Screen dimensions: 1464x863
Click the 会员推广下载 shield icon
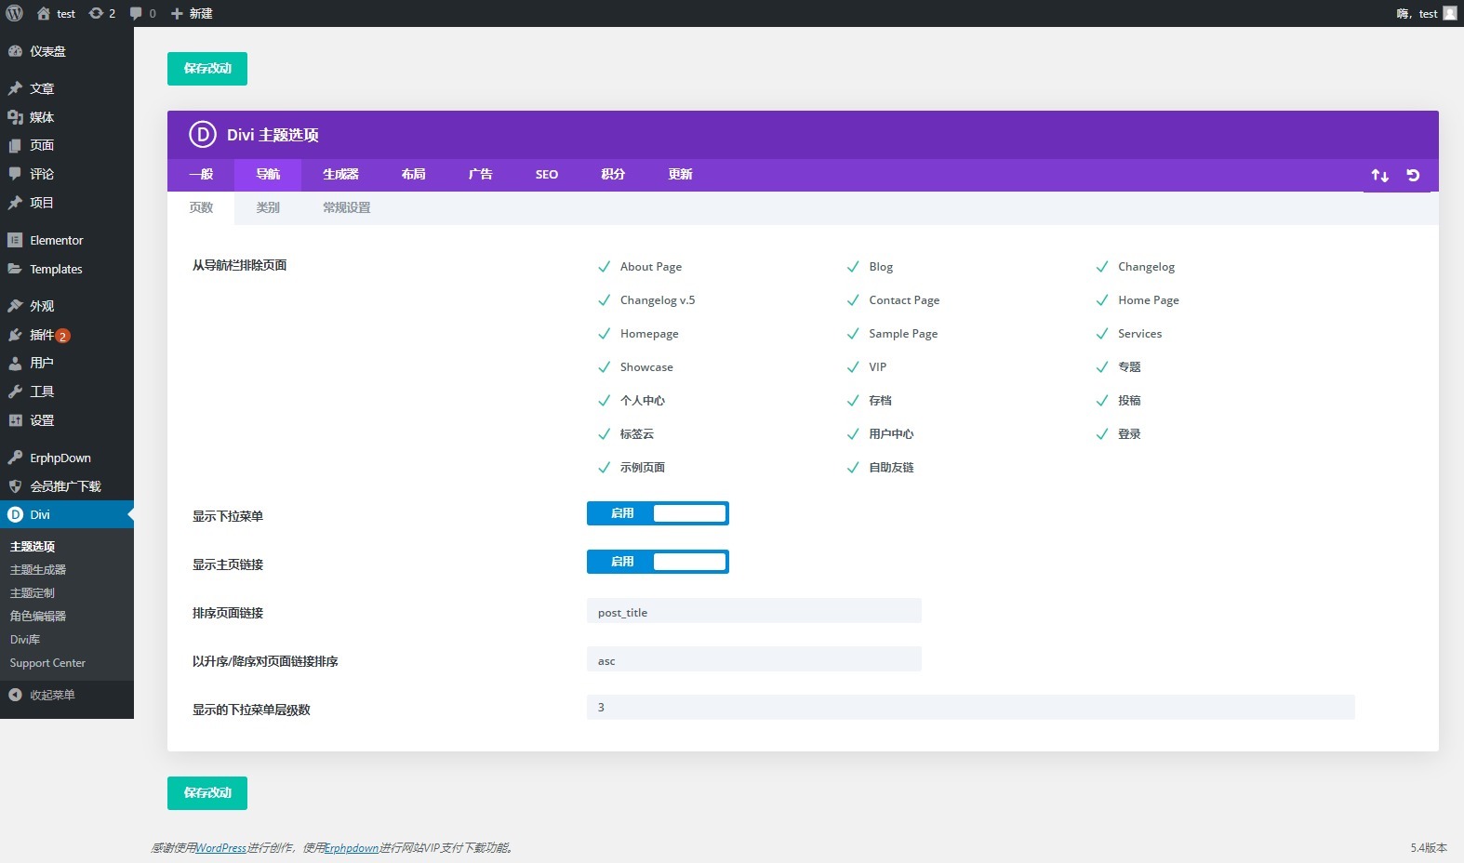click(15, 486)
